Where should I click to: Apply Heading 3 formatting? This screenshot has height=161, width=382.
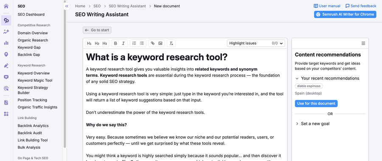pos(104,43)
